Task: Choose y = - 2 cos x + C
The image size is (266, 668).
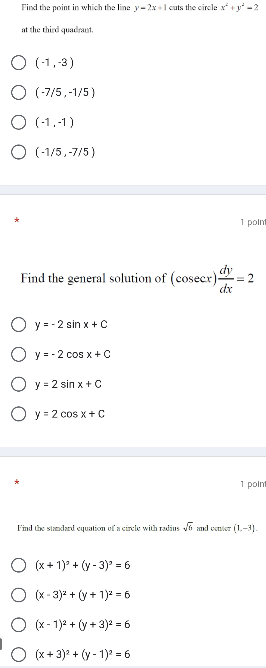Action: coord(19,354)
